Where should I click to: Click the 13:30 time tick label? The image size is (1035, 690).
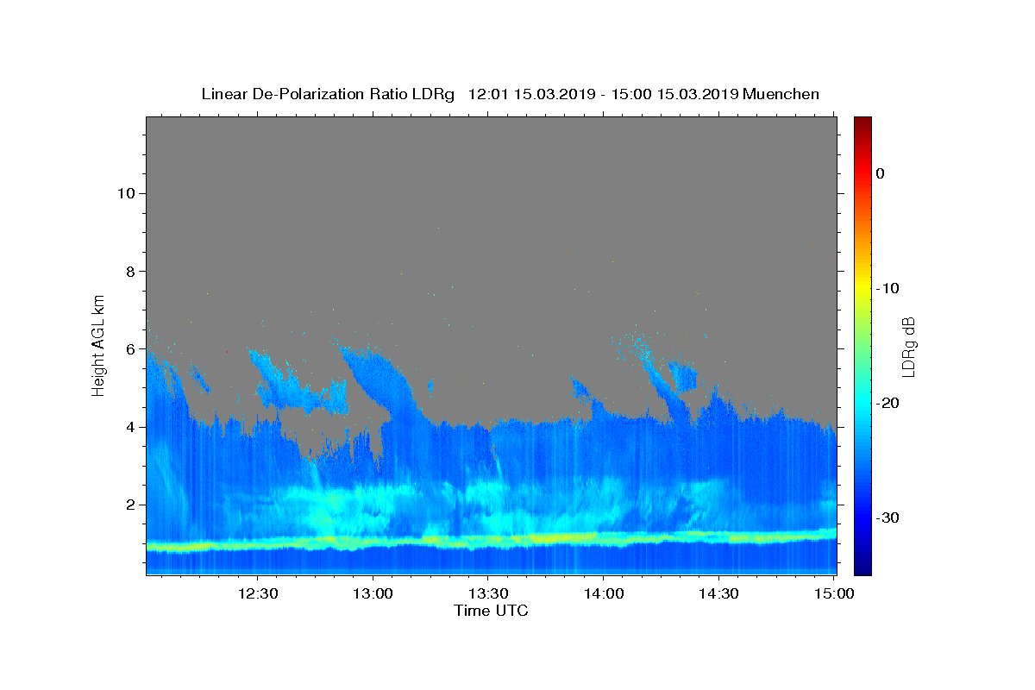pyautogui.click(x=487, y=593)
